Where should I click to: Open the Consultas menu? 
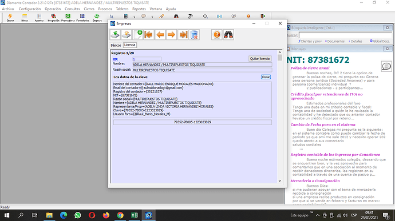point(72,9)
